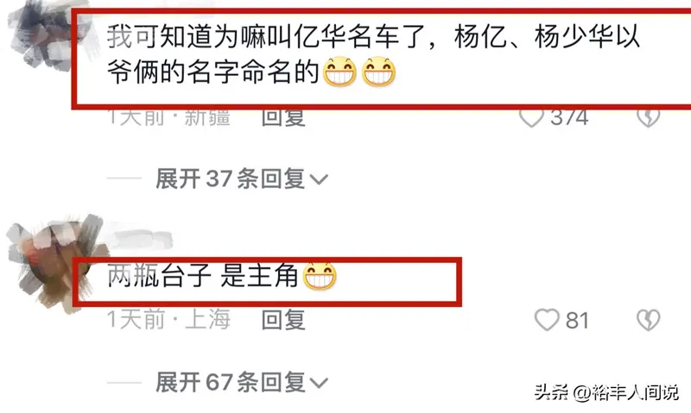Viewport: 691px width, 413px height.
Task: Select the 亿华名车 comment text
Action: pos(374,54)
